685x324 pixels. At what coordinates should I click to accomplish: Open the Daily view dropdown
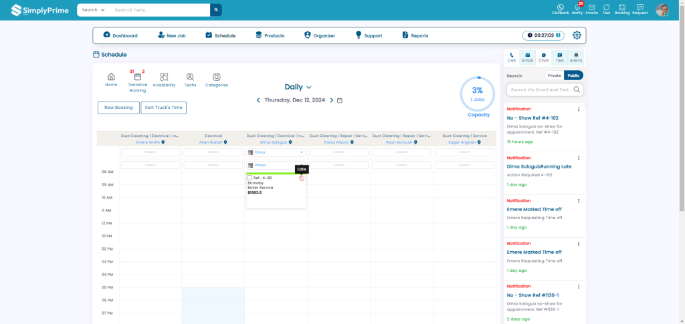[298, 88]
